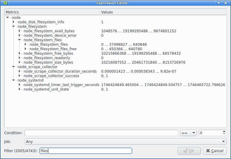Click the Values column header

pyautogui.click(x=163, y=12)
